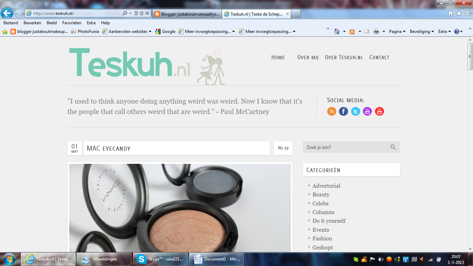Click the command bar home page icon
The height and width of the screenshot is (266, 473).
(x=337, y=32)
